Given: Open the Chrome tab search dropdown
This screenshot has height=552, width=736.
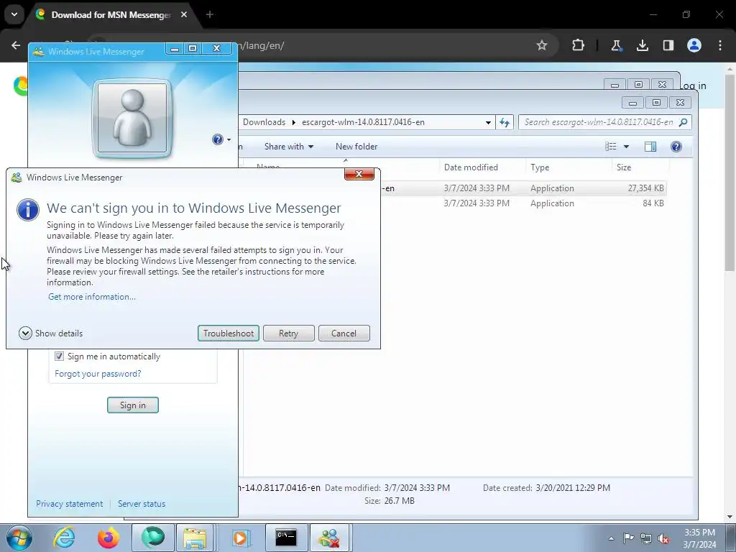Looking at the screenshot, I should (x=14, y=14).
